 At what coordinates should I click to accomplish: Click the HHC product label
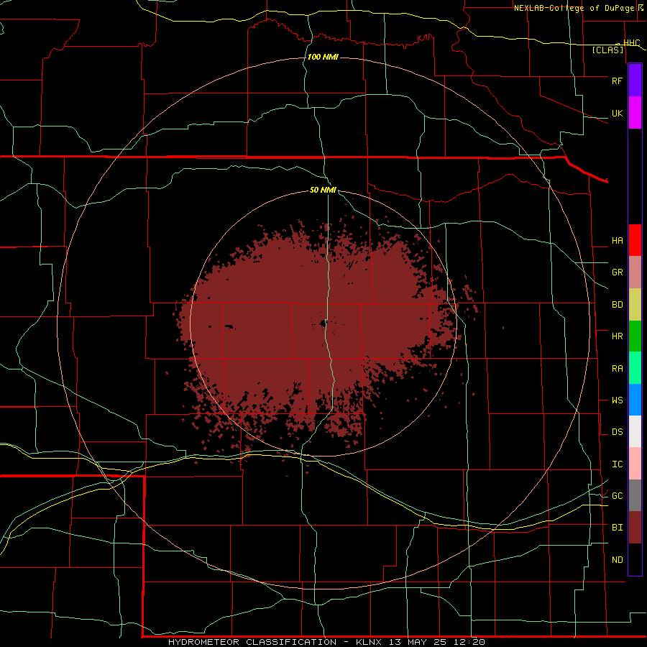coord(631,43)
